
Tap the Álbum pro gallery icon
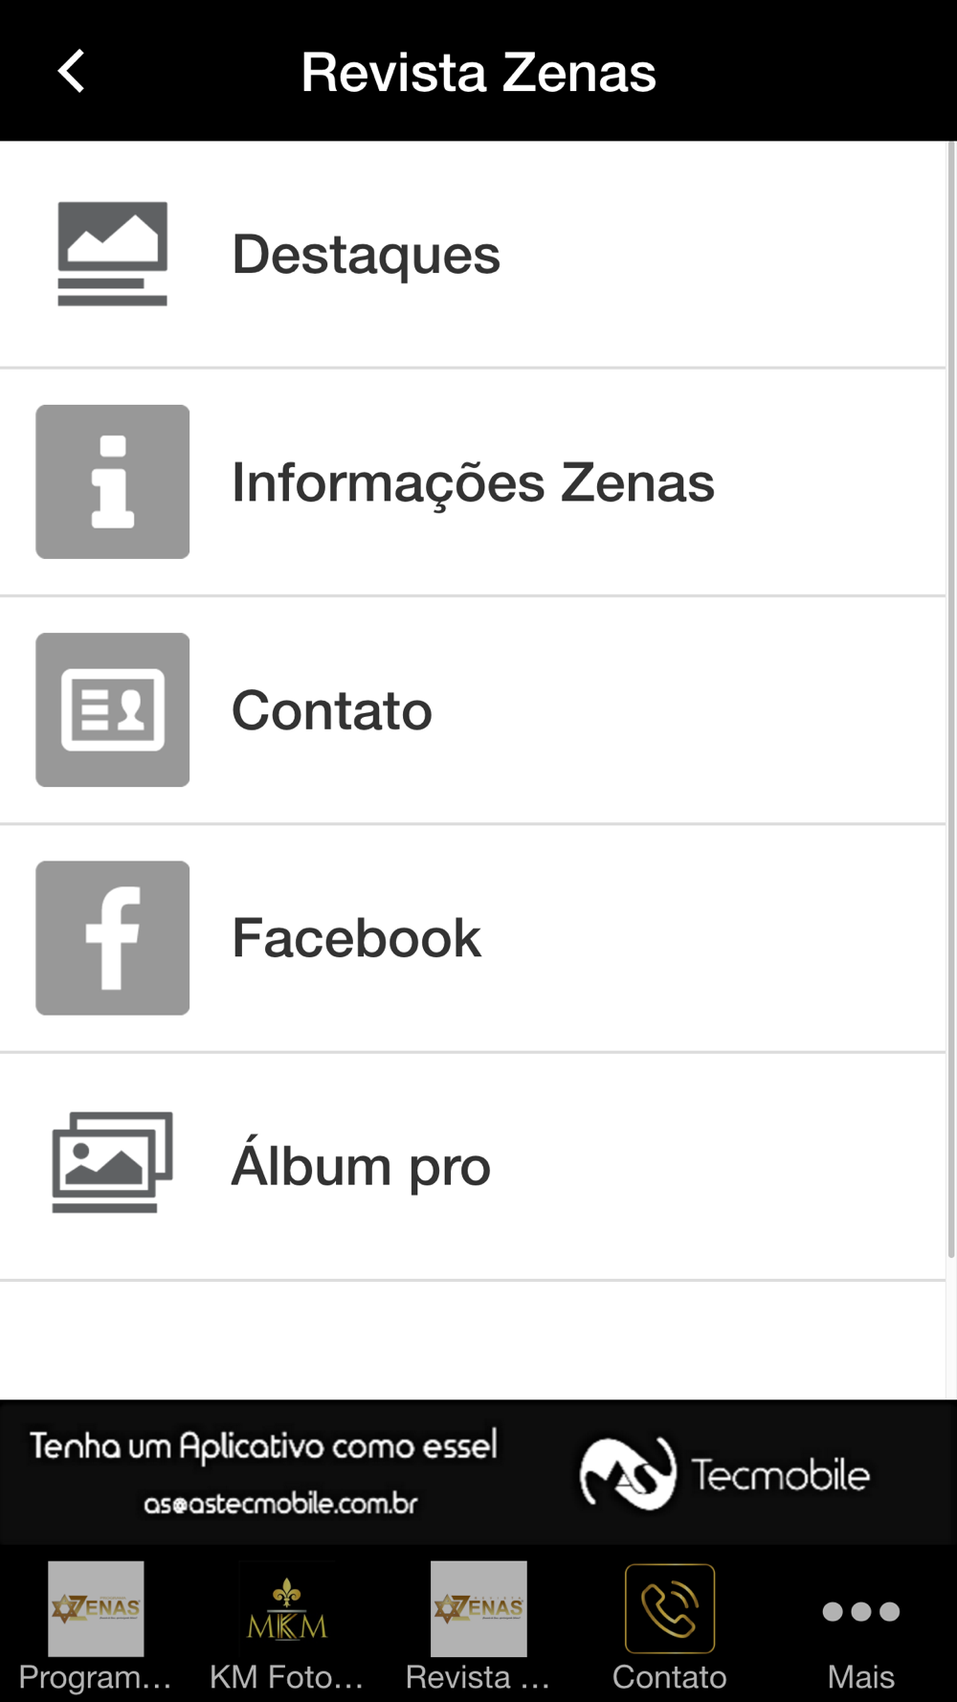point(112,1162)
